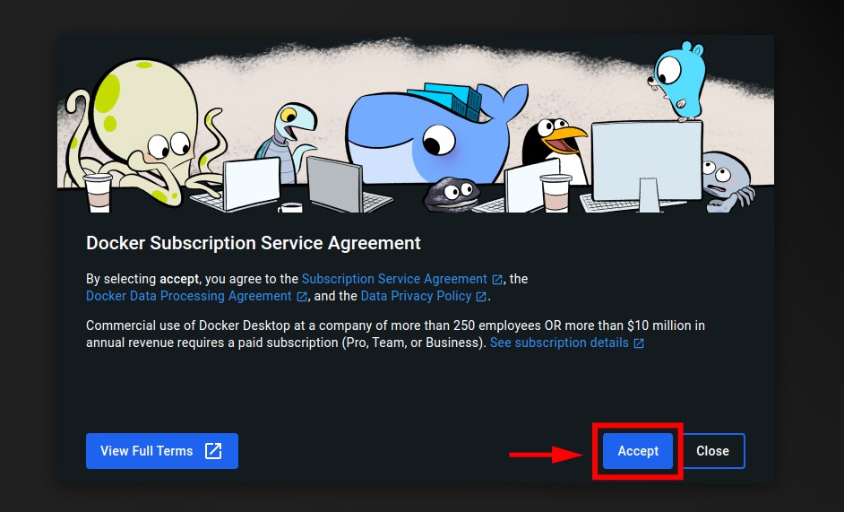Follow the See subscription details link
The image size is (844, 512).
tap(559, 343)
